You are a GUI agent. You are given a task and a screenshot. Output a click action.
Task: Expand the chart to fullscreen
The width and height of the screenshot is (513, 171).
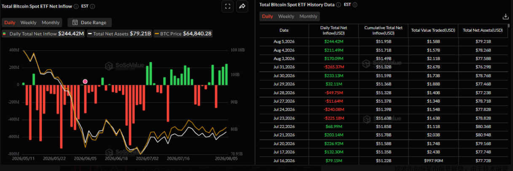coord(227,6)
